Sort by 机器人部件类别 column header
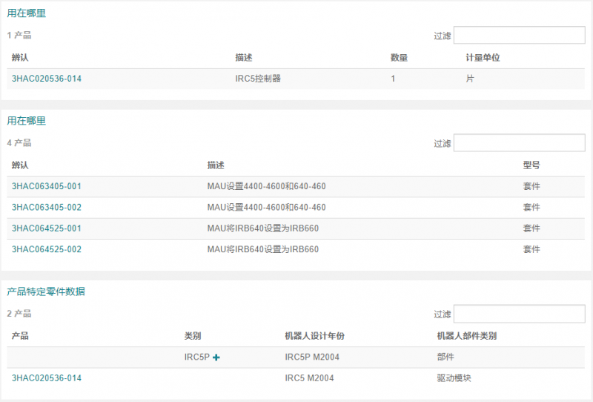Image resolution: width=593 pixels, height=402 pixels. click(x=467, y=336)
